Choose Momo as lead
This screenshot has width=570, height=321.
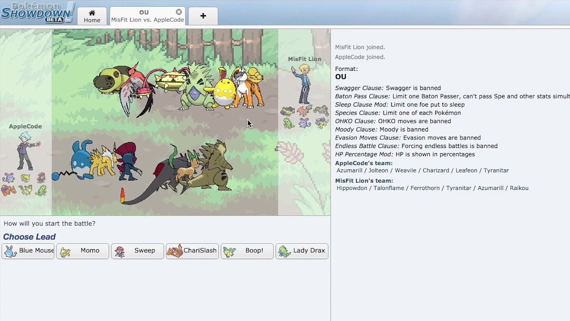tap(83, 251)
